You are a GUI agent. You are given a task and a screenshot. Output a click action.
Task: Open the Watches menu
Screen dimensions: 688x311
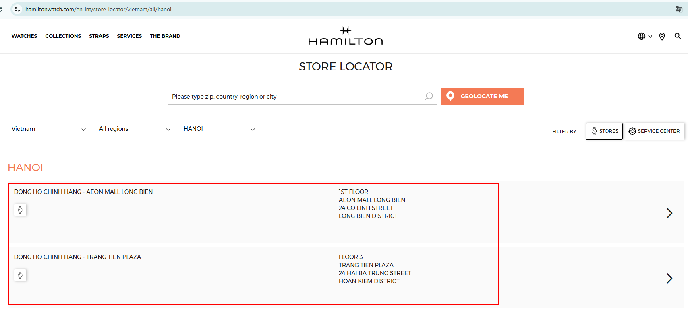[x=24, y=36]
